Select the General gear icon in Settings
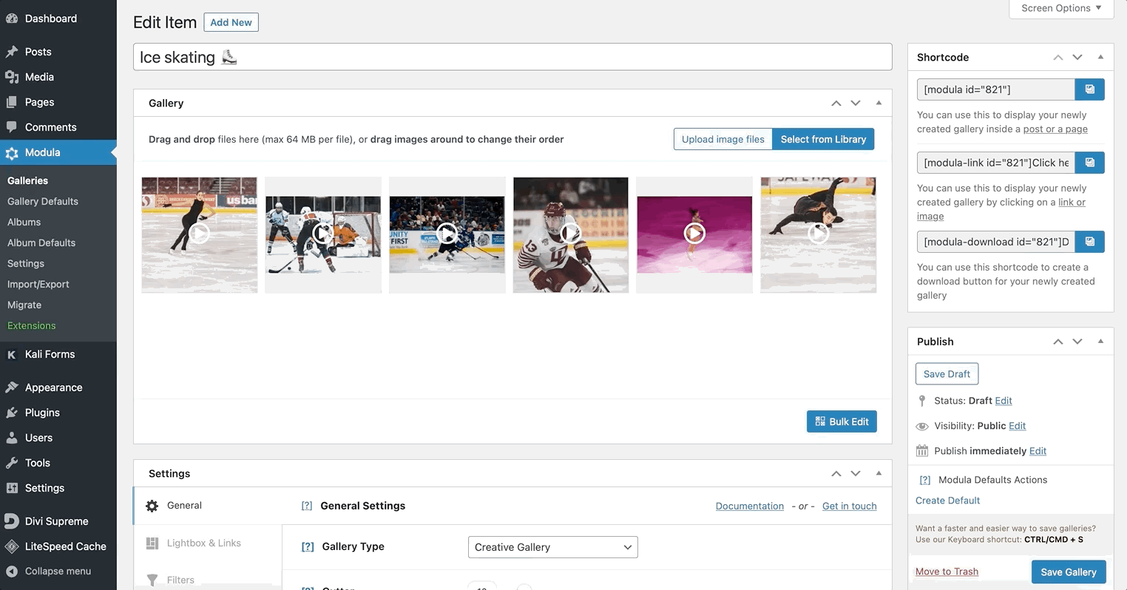1127x590 pixels. (x=152, y=506)
